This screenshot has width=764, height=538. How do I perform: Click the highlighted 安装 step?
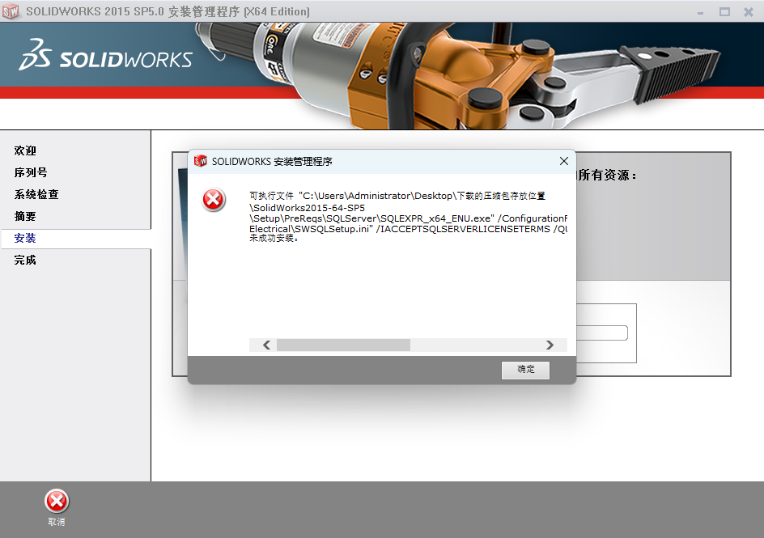27,238
